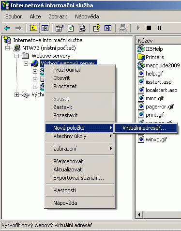Click the Help toolbar icon with question mark
Screen dimensions: 181x231
coord(97,28)
